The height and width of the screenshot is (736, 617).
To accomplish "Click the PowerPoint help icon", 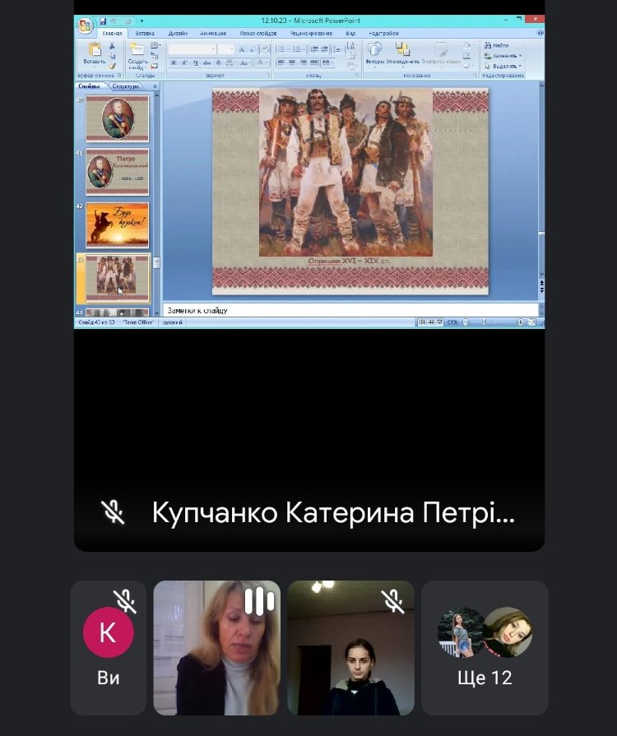I will pyautogui.click(x=540, y=33).
